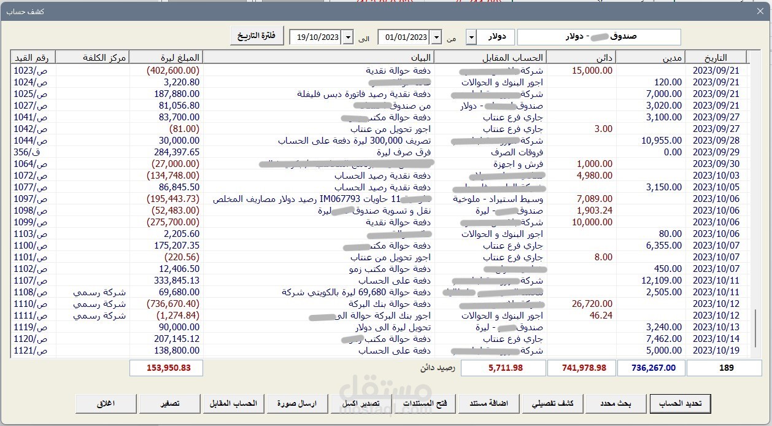The height and width of the screenshot is (426, 772).
Task: Click the 19/10/2023 end date field
Action: [x=316, y=37]
